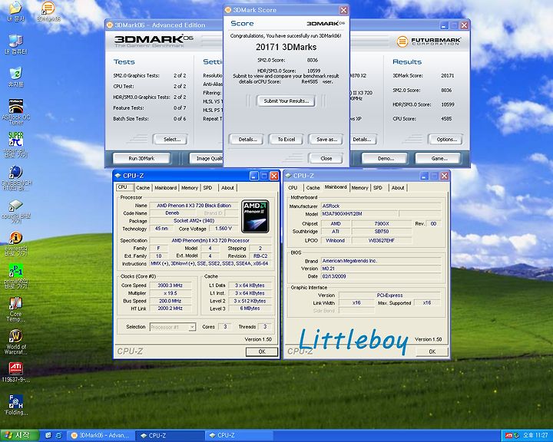The height and width of the screenshot is (442, 553).
Task: Click Run 3DMark button
Action: click(x=141, y=159)
